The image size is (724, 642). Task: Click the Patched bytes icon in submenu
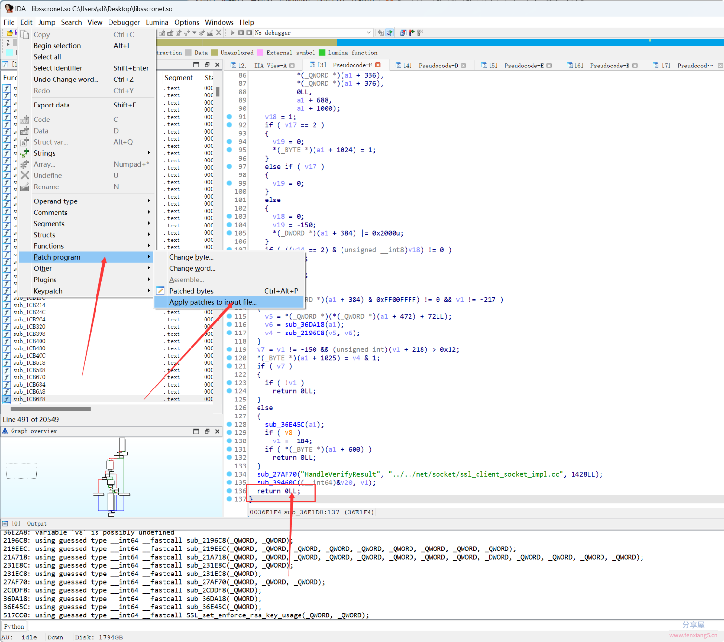point(160,291)
